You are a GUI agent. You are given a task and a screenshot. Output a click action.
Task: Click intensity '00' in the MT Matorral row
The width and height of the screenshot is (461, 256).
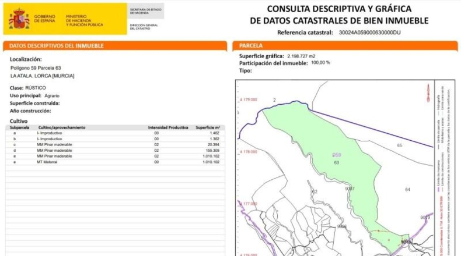click(x=156, y=162)
